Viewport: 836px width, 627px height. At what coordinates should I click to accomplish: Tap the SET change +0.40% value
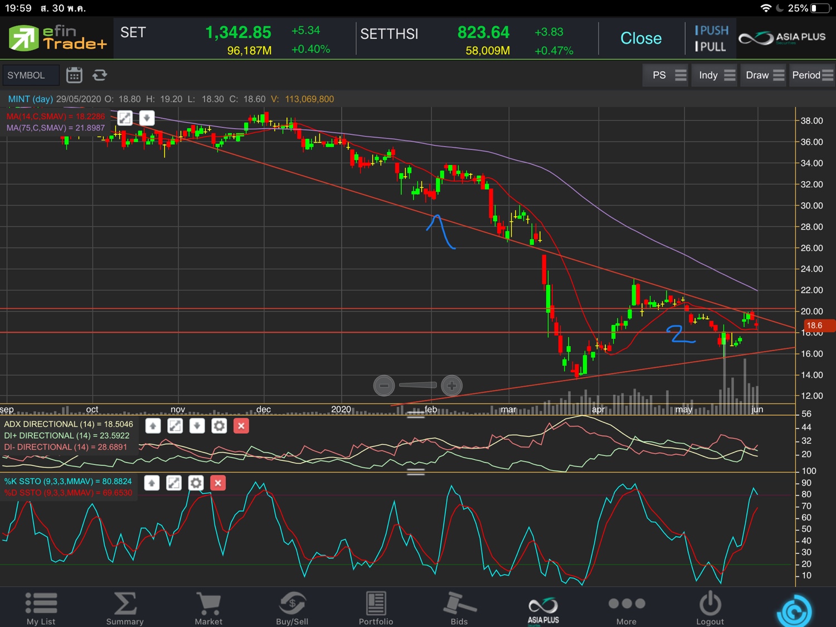(310, 49)
